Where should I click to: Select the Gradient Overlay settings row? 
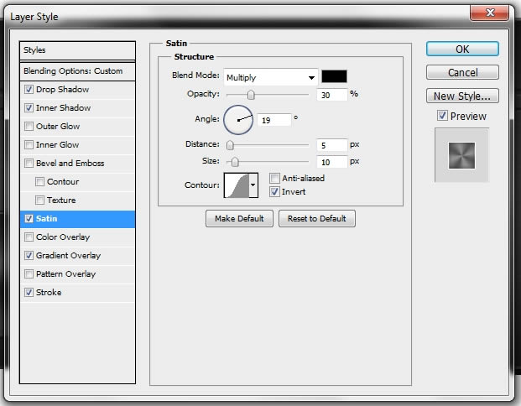tap(77, 256)
